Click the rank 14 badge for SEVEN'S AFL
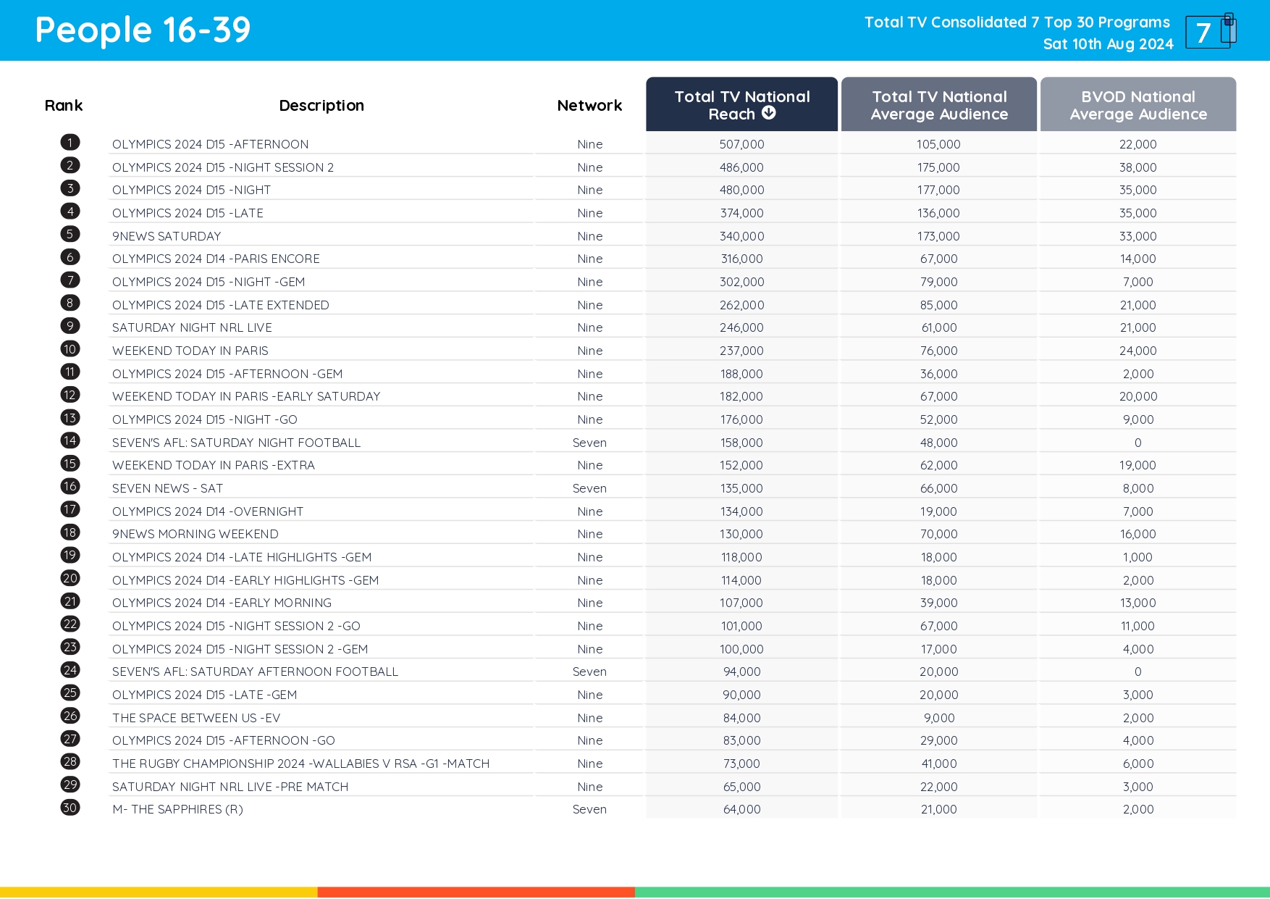The image size is (1270, 899). (x=70, y=440)
